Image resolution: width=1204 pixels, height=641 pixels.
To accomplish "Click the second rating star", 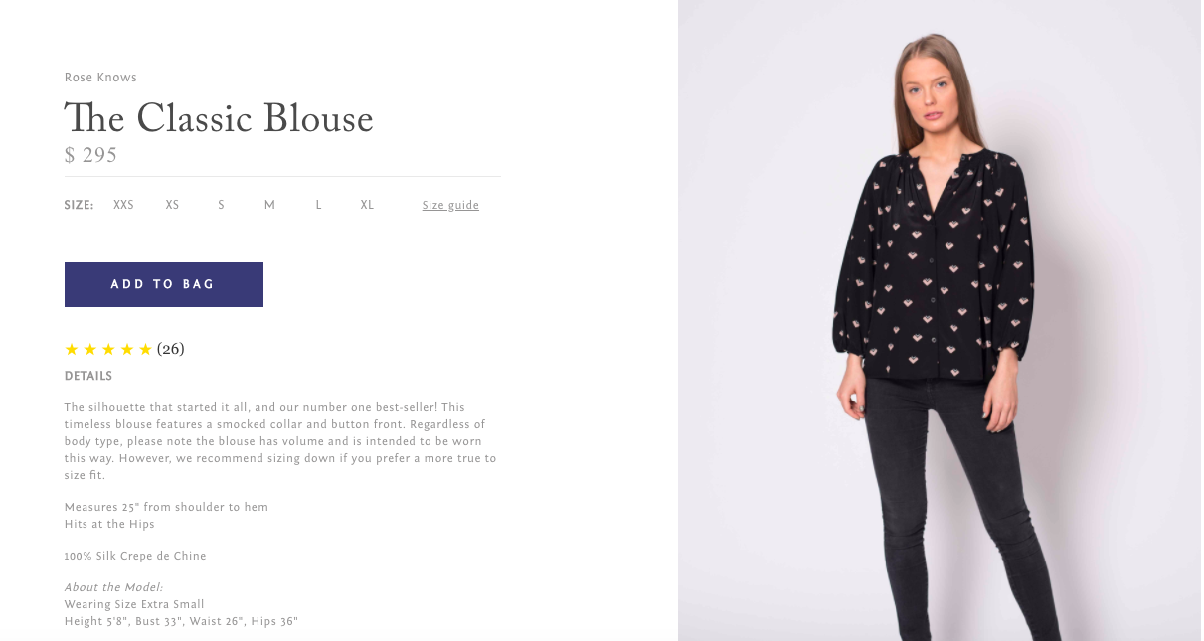I will point(90,349).
